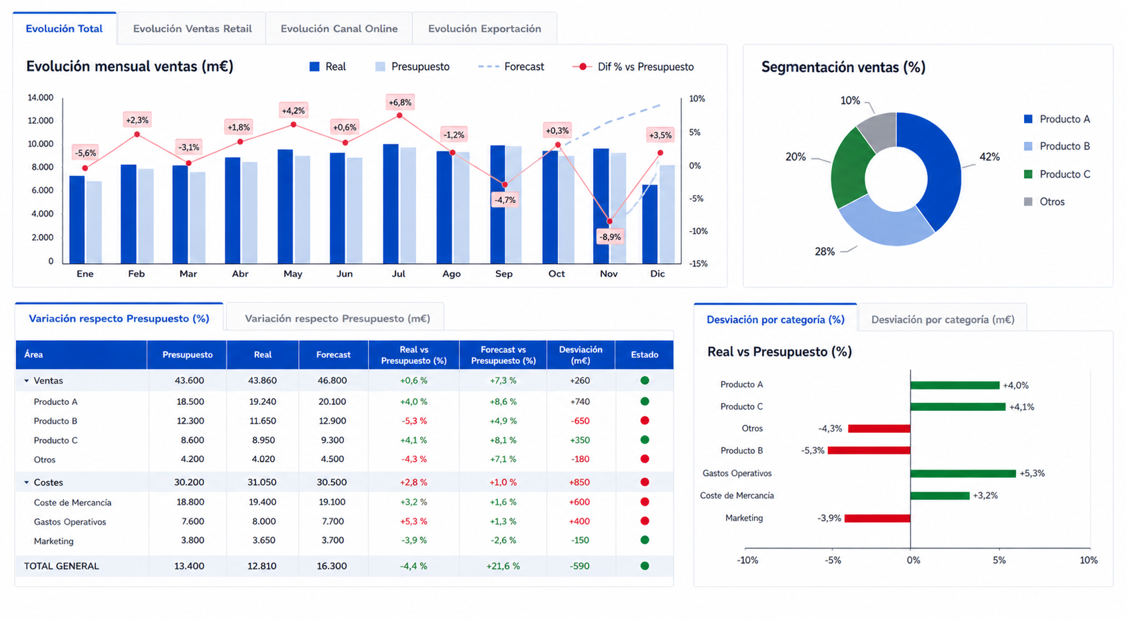Select the Gastos Operativos table row label
The width and height of the screenshot is (1126, 620).
point(70,521)
